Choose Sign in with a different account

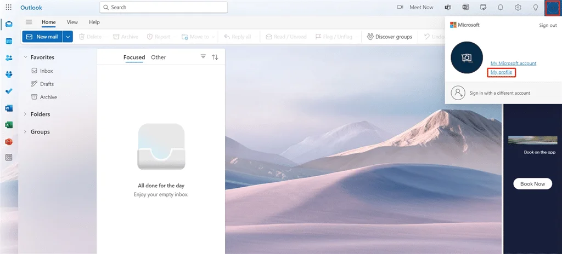[x=499, y=93]
